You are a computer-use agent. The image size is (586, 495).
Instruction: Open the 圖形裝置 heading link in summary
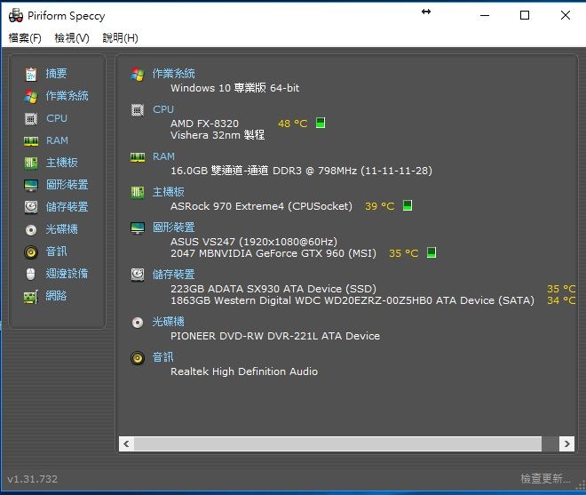173,228
